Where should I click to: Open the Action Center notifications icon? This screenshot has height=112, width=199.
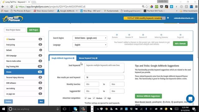(194, 109)
